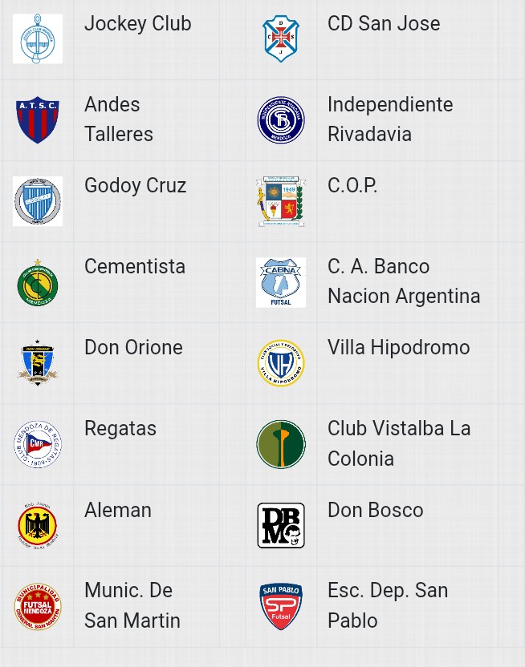The image size is (525, 667).
Task: Open the CABNA Futsal logo
Action: click(281, 282)
